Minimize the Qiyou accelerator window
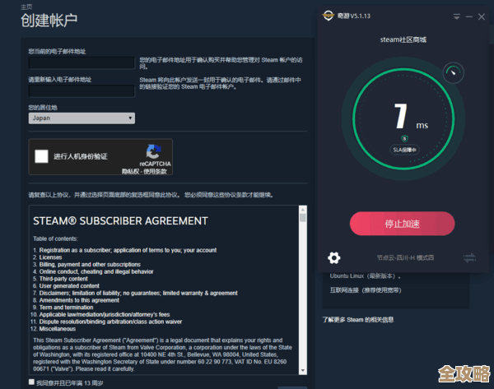Image resolution: width=494 pixels, height=389 pixels. [x=469, y=16]
